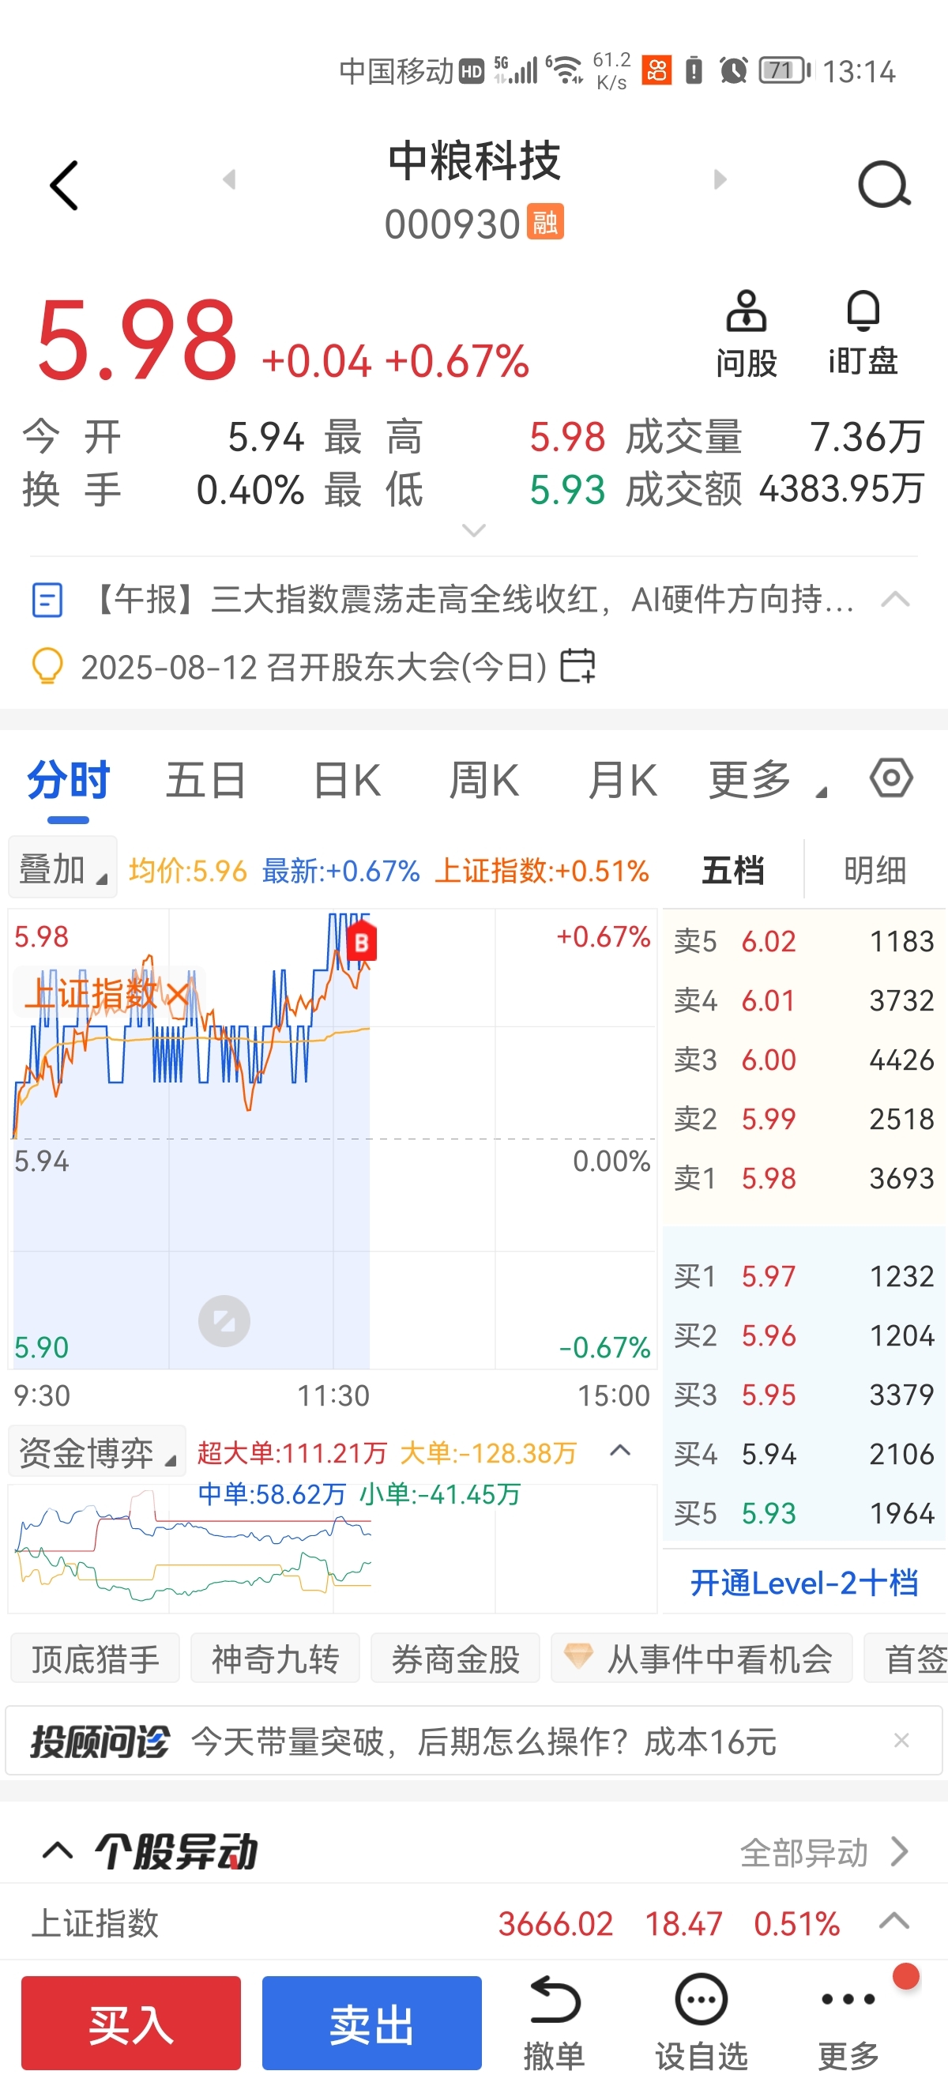The width and height of the screenshot is (948, 2086).
Task: Switch to the 月K chart tab
Action: click(x=622, y=781)
